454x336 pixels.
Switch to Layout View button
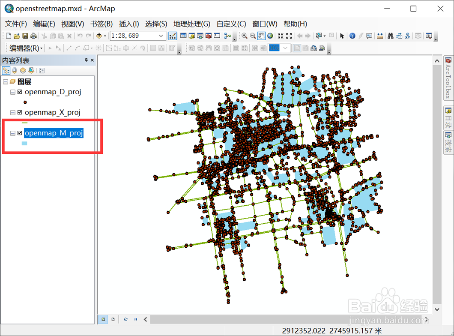[x=113, y=319]
